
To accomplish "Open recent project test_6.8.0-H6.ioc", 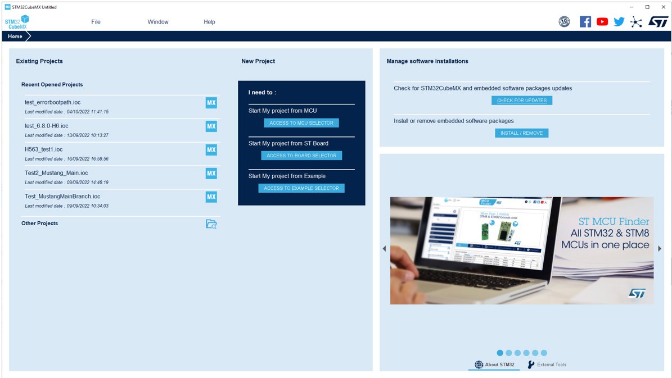I will (x=46, y=126).
